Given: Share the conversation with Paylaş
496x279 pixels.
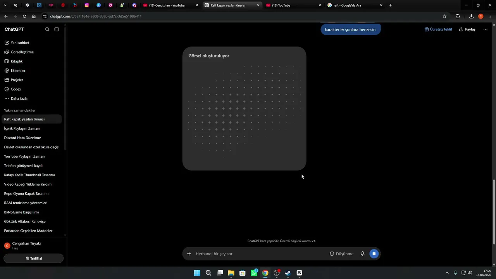Looking at the screenshot, I should tap(467, 29).
